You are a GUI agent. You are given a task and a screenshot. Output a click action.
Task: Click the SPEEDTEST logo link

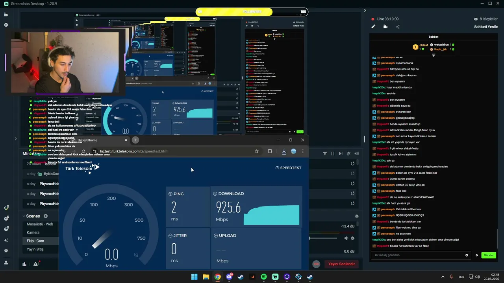coord(288,168)
